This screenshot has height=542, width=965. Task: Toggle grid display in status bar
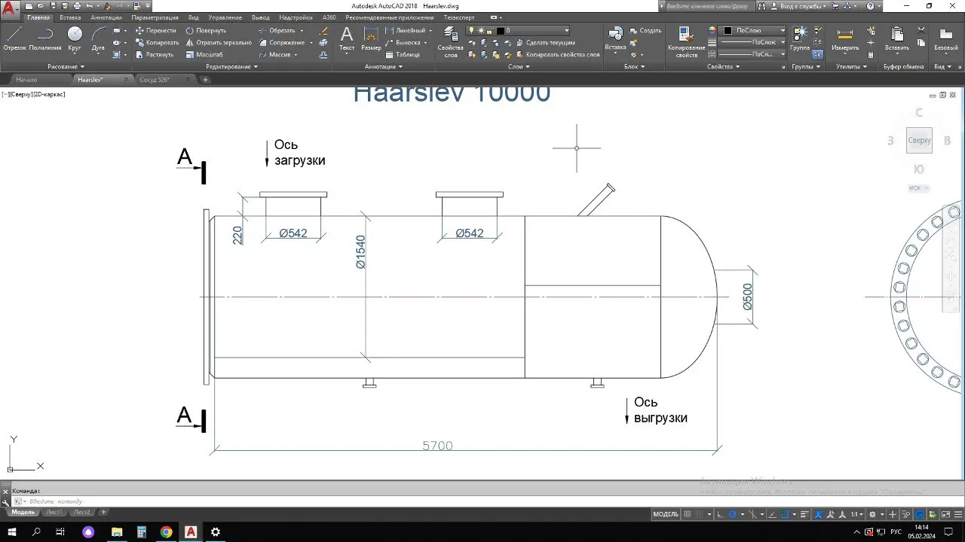[x=687, y=514]
